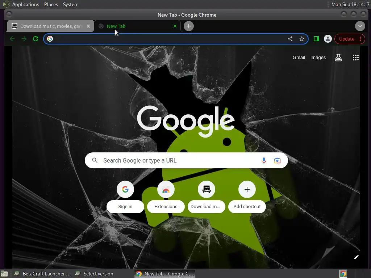
Task: Close the New Tab tab
Action: pyautogui.click(x=175, y=26)
